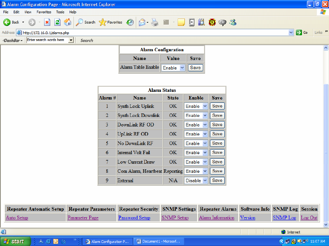Click the grey edit icon in the toolbar
The width and height of the screenshot is (329, 246).
(x=166, y=22)
